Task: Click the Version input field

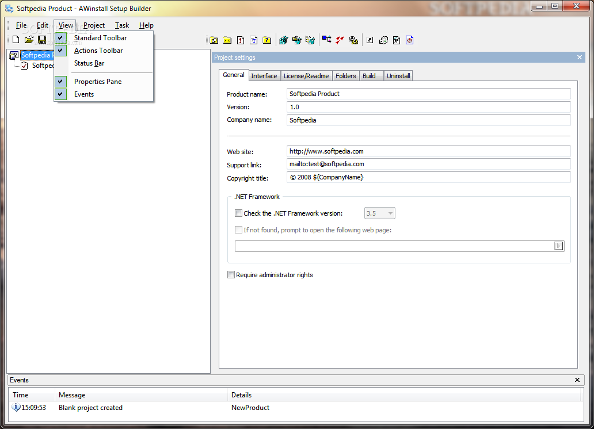Action: tap(428, 107)
